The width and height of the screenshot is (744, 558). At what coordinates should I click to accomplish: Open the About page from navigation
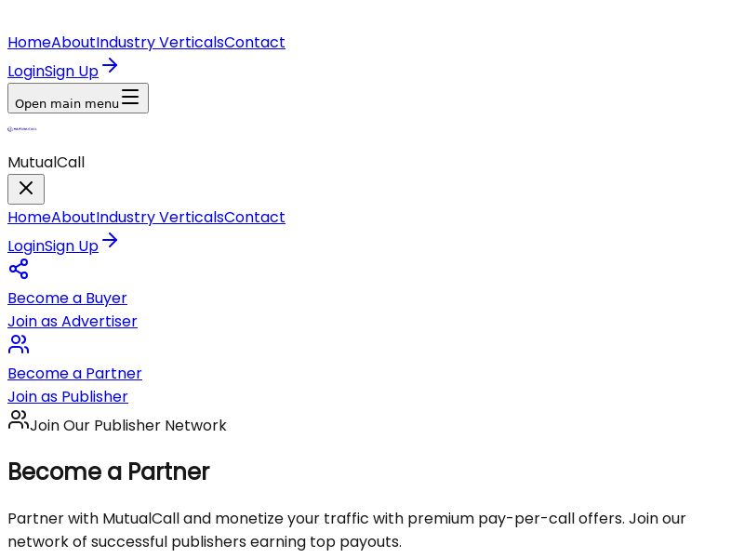[x=73, y=42]
